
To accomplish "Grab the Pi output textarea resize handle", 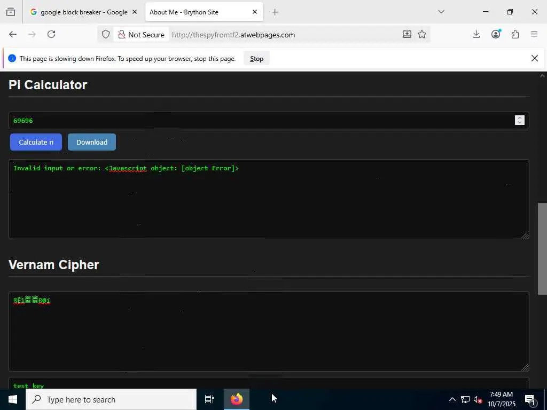I will click(526, 235).
